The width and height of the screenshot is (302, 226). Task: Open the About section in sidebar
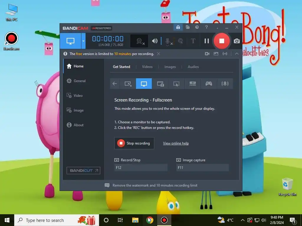click(83, 125)
